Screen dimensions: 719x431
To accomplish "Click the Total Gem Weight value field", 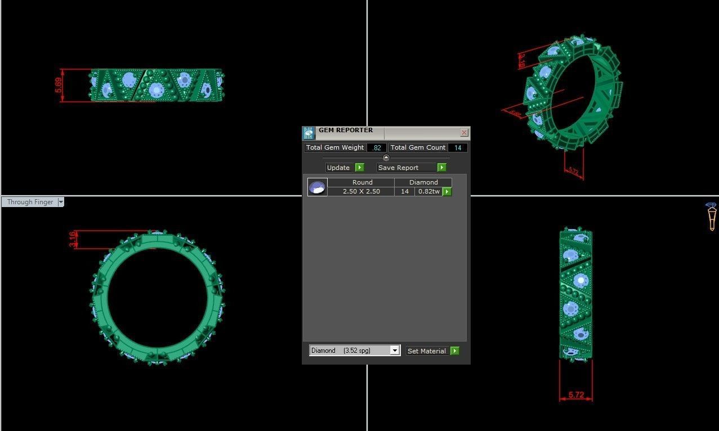I will 376,147.
